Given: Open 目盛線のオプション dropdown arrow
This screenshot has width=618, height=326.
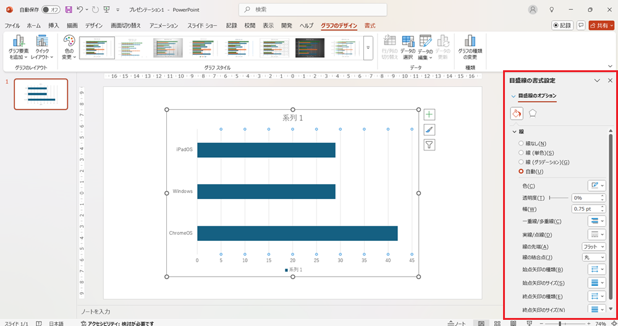Looking at the screenshot, I should click(513, 96).
